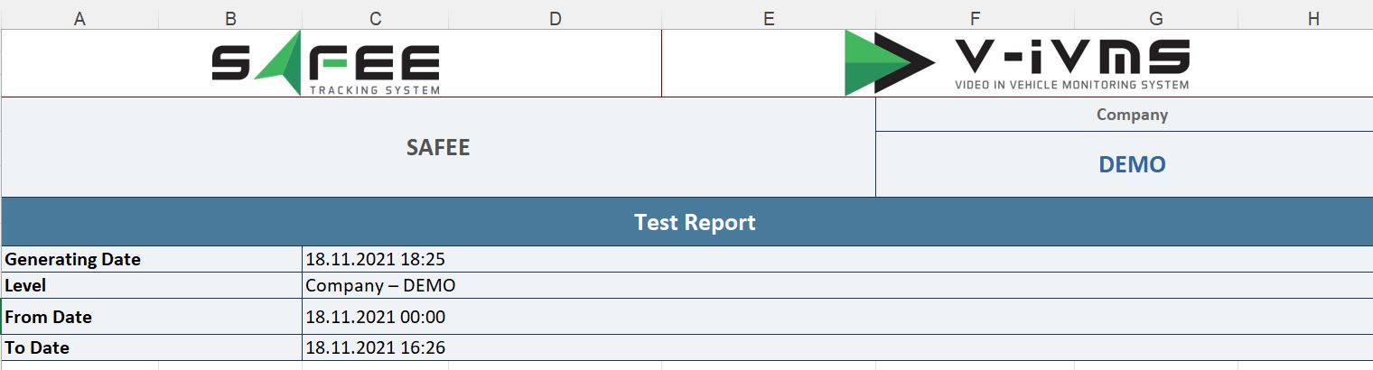Select column A header
Screen dimensions: 1373x370
[x=79, y=19]
